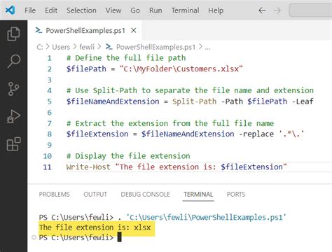Click the $filePath variable on line 2
The width and height of the screenshot is (332, 252).
tap(86, 69)
